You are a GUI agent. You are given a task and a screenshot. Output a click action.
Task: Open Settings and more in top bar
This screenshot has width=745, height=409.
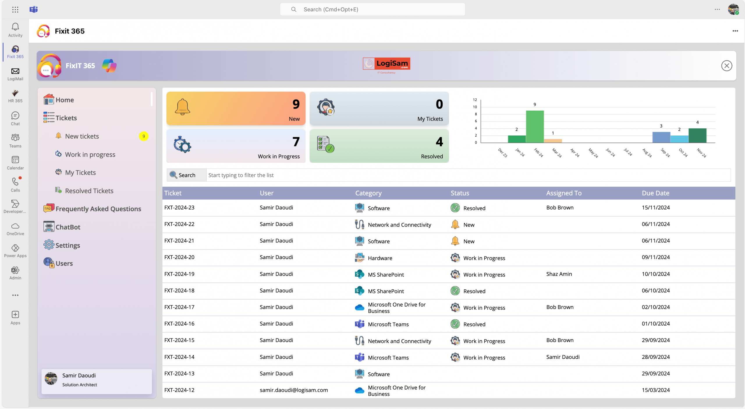[x=717, y=9]
